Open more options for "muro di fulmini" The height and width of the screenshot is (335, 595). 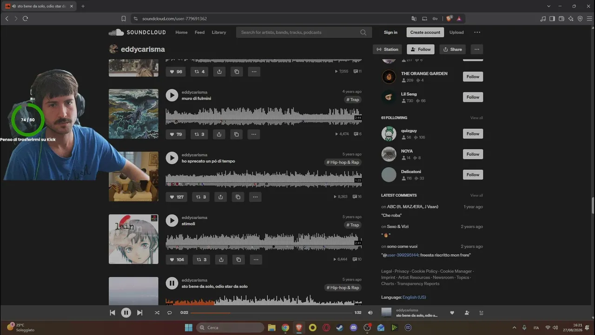click(254, 134)
